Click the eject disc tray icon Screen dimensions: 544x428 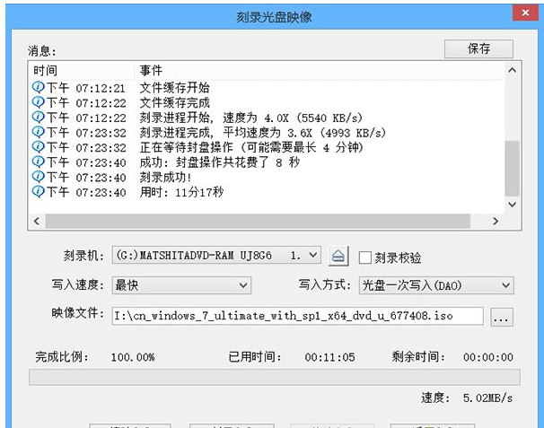[338, 257]
